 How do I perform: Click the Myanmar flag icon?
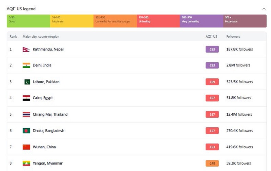[x=26, y=163]
